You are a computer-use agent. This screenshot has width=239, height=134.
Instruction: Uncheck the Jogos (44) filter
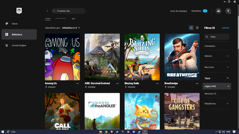(x=217, y=86)
